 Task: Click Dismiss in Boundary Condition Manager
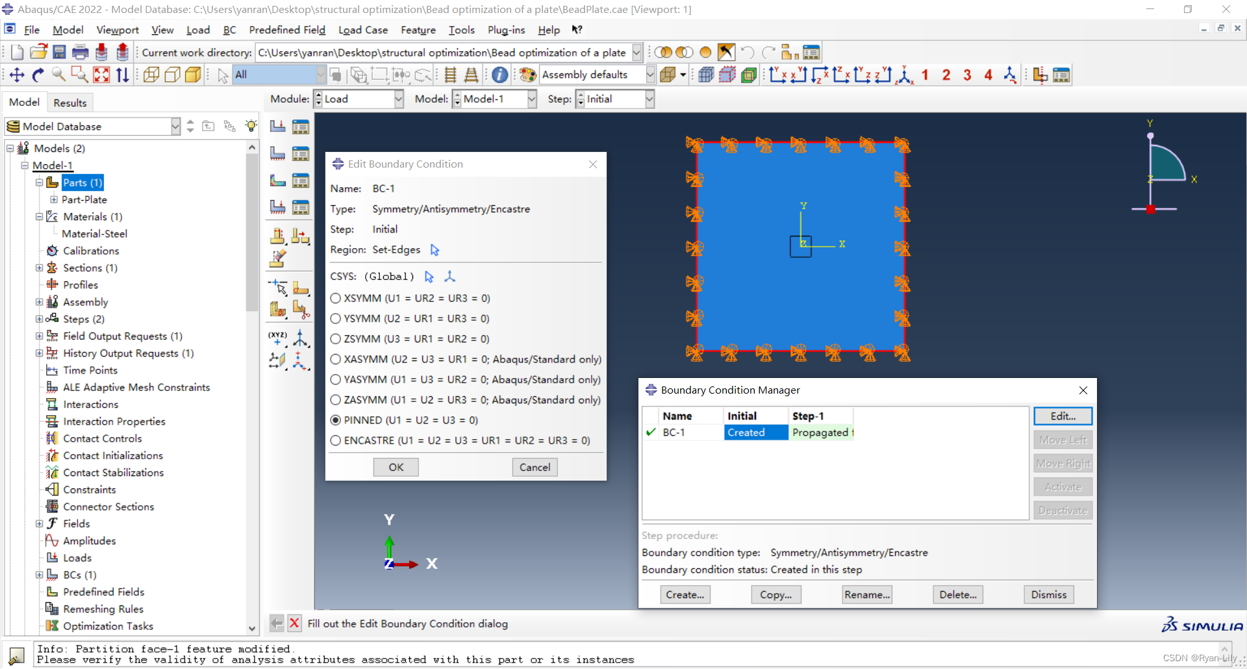1049,594
